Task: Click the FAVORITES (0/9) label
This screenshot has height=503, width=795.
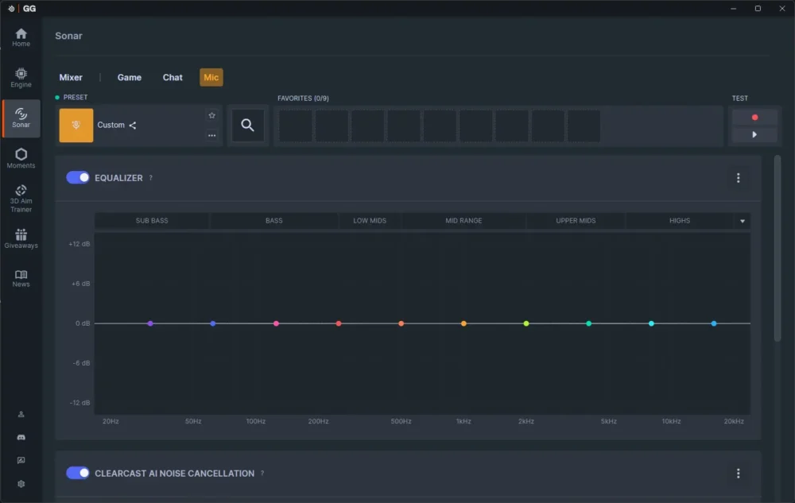Action: (303, 99)
